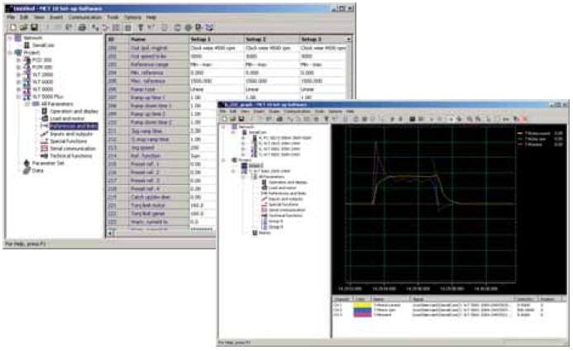This screenshot has width=573, height=351.
Task: Expand the FCD 300 drive node
Action: [x=19, y=59]
